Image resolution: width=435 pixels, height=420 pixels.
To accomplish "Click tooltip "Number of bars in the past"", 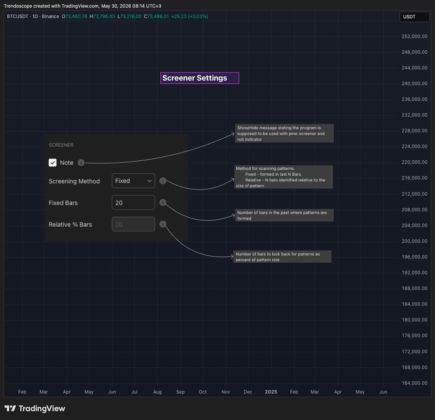I will point(284,215).
